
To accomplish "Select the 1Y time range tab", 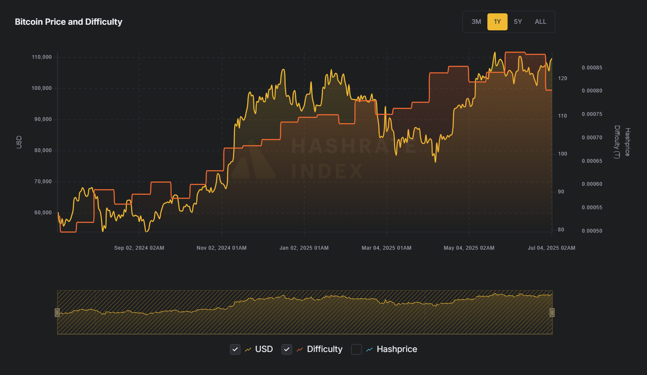I will click(497, 22).
